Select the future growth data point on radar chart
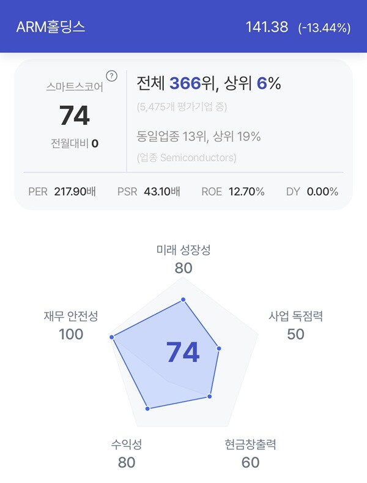Screen dimensions: 367x483 coord(183,299)
